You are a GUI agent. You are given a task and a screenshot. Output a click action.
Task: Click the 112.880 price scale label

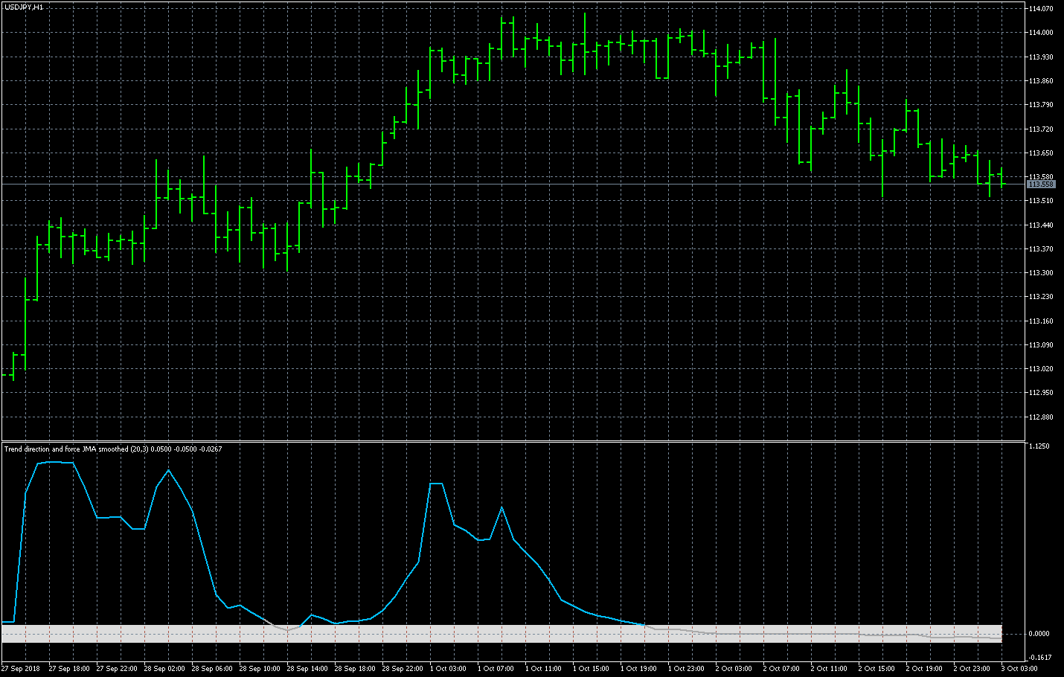[x=1040, y=417]
